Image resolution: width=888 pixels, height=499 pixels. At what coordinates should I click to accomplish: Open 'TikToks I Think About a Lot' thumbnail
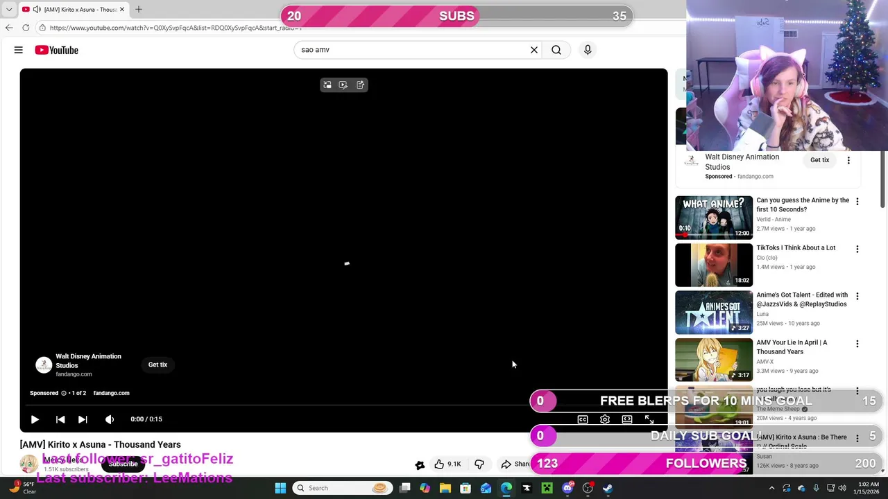(x=714, y=265)
